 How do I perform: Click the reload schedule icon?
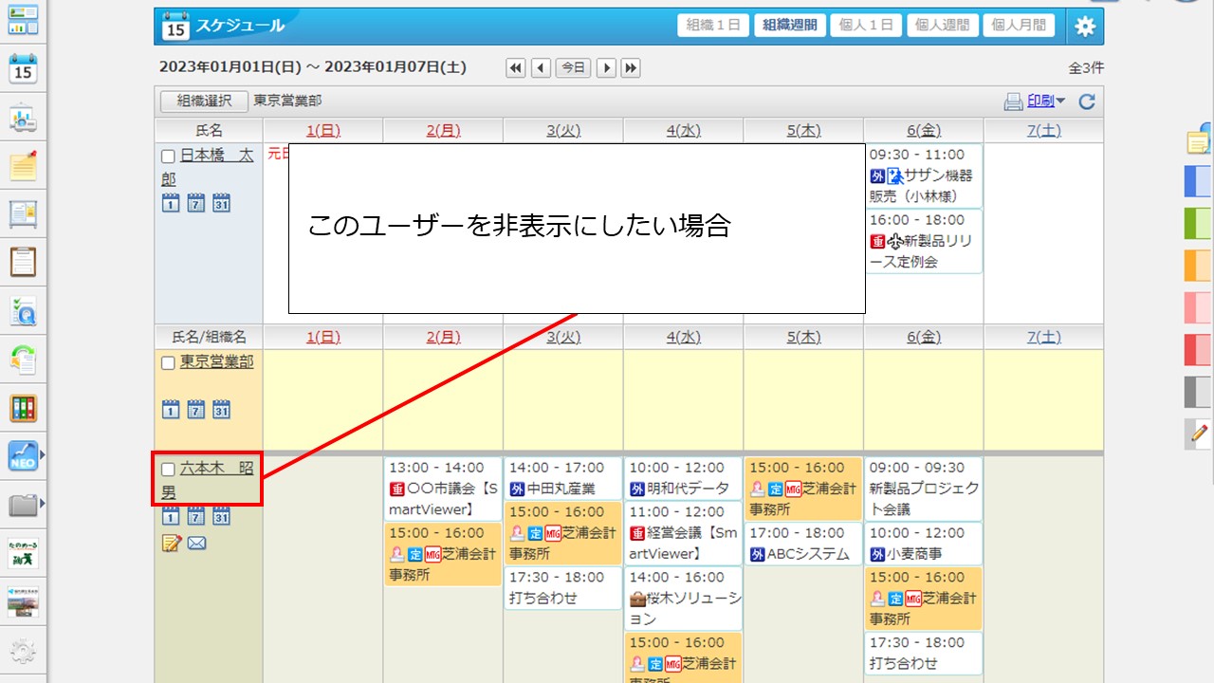click(x=1087, y=102)
